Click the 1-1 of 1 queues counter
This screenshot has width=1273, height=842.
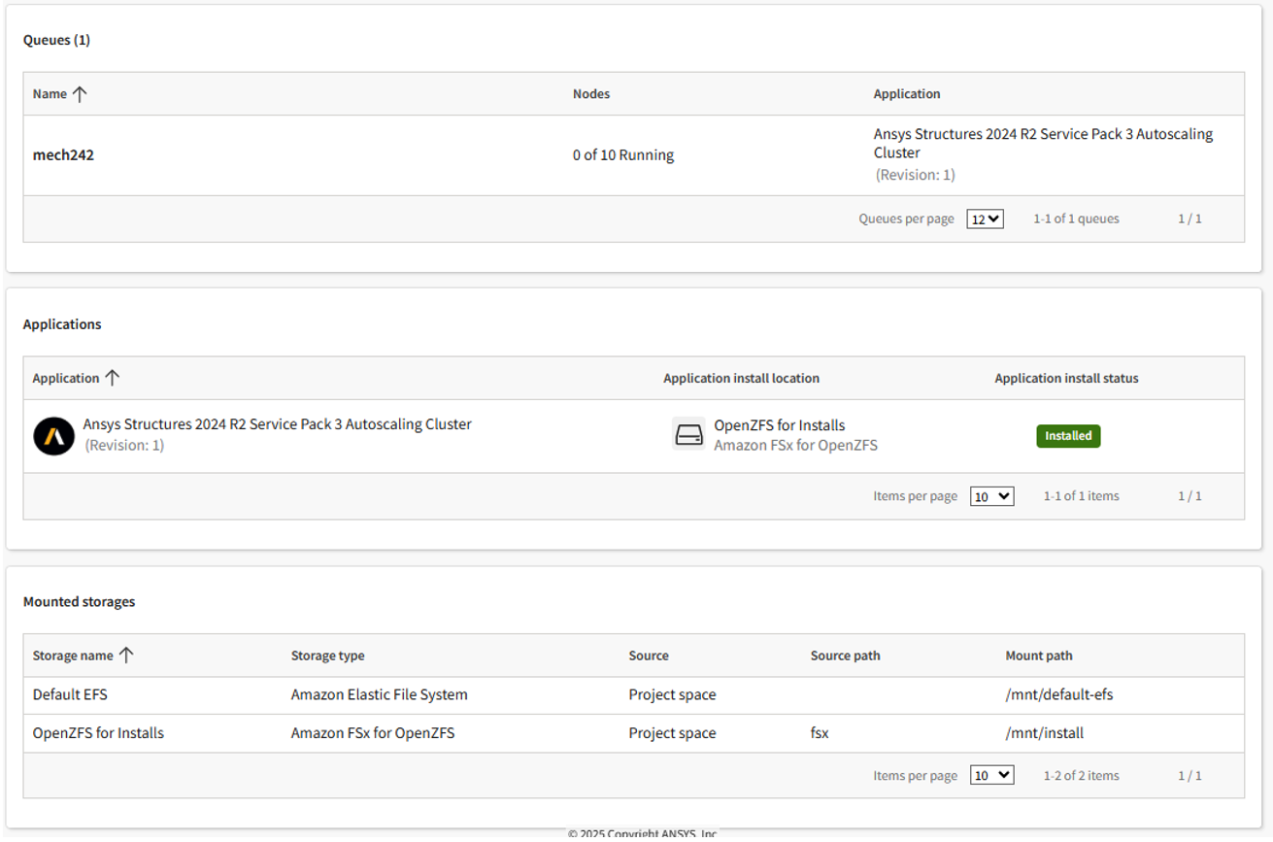1076,219
